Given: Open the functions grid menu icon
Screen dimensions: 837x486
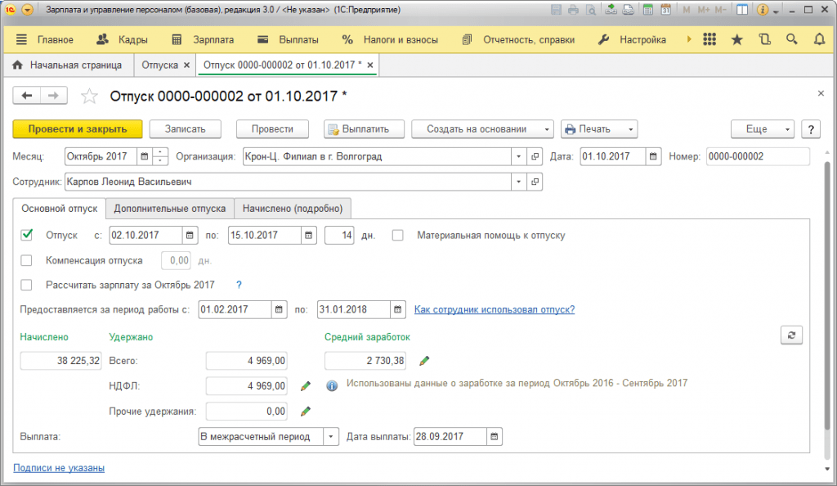Looking at the screenshot, I should click(709, 39).
